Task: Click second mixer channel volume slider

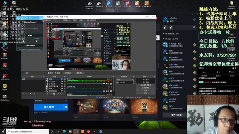Action: coord(86,91)
